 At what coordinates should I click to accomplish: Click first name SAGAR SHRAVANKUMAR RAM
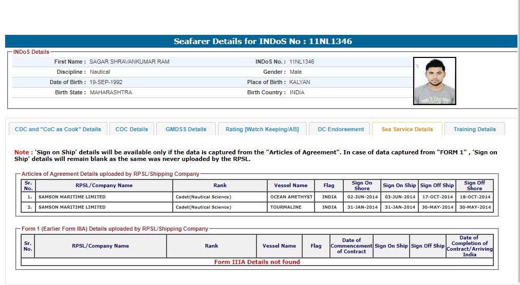(129, 62)
